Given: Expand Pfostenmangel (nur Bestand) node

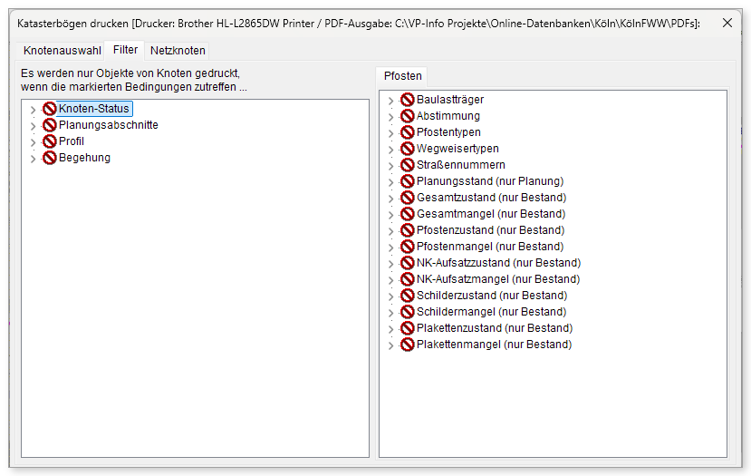Looking at the screenshot, I should [x=390, y=248].
